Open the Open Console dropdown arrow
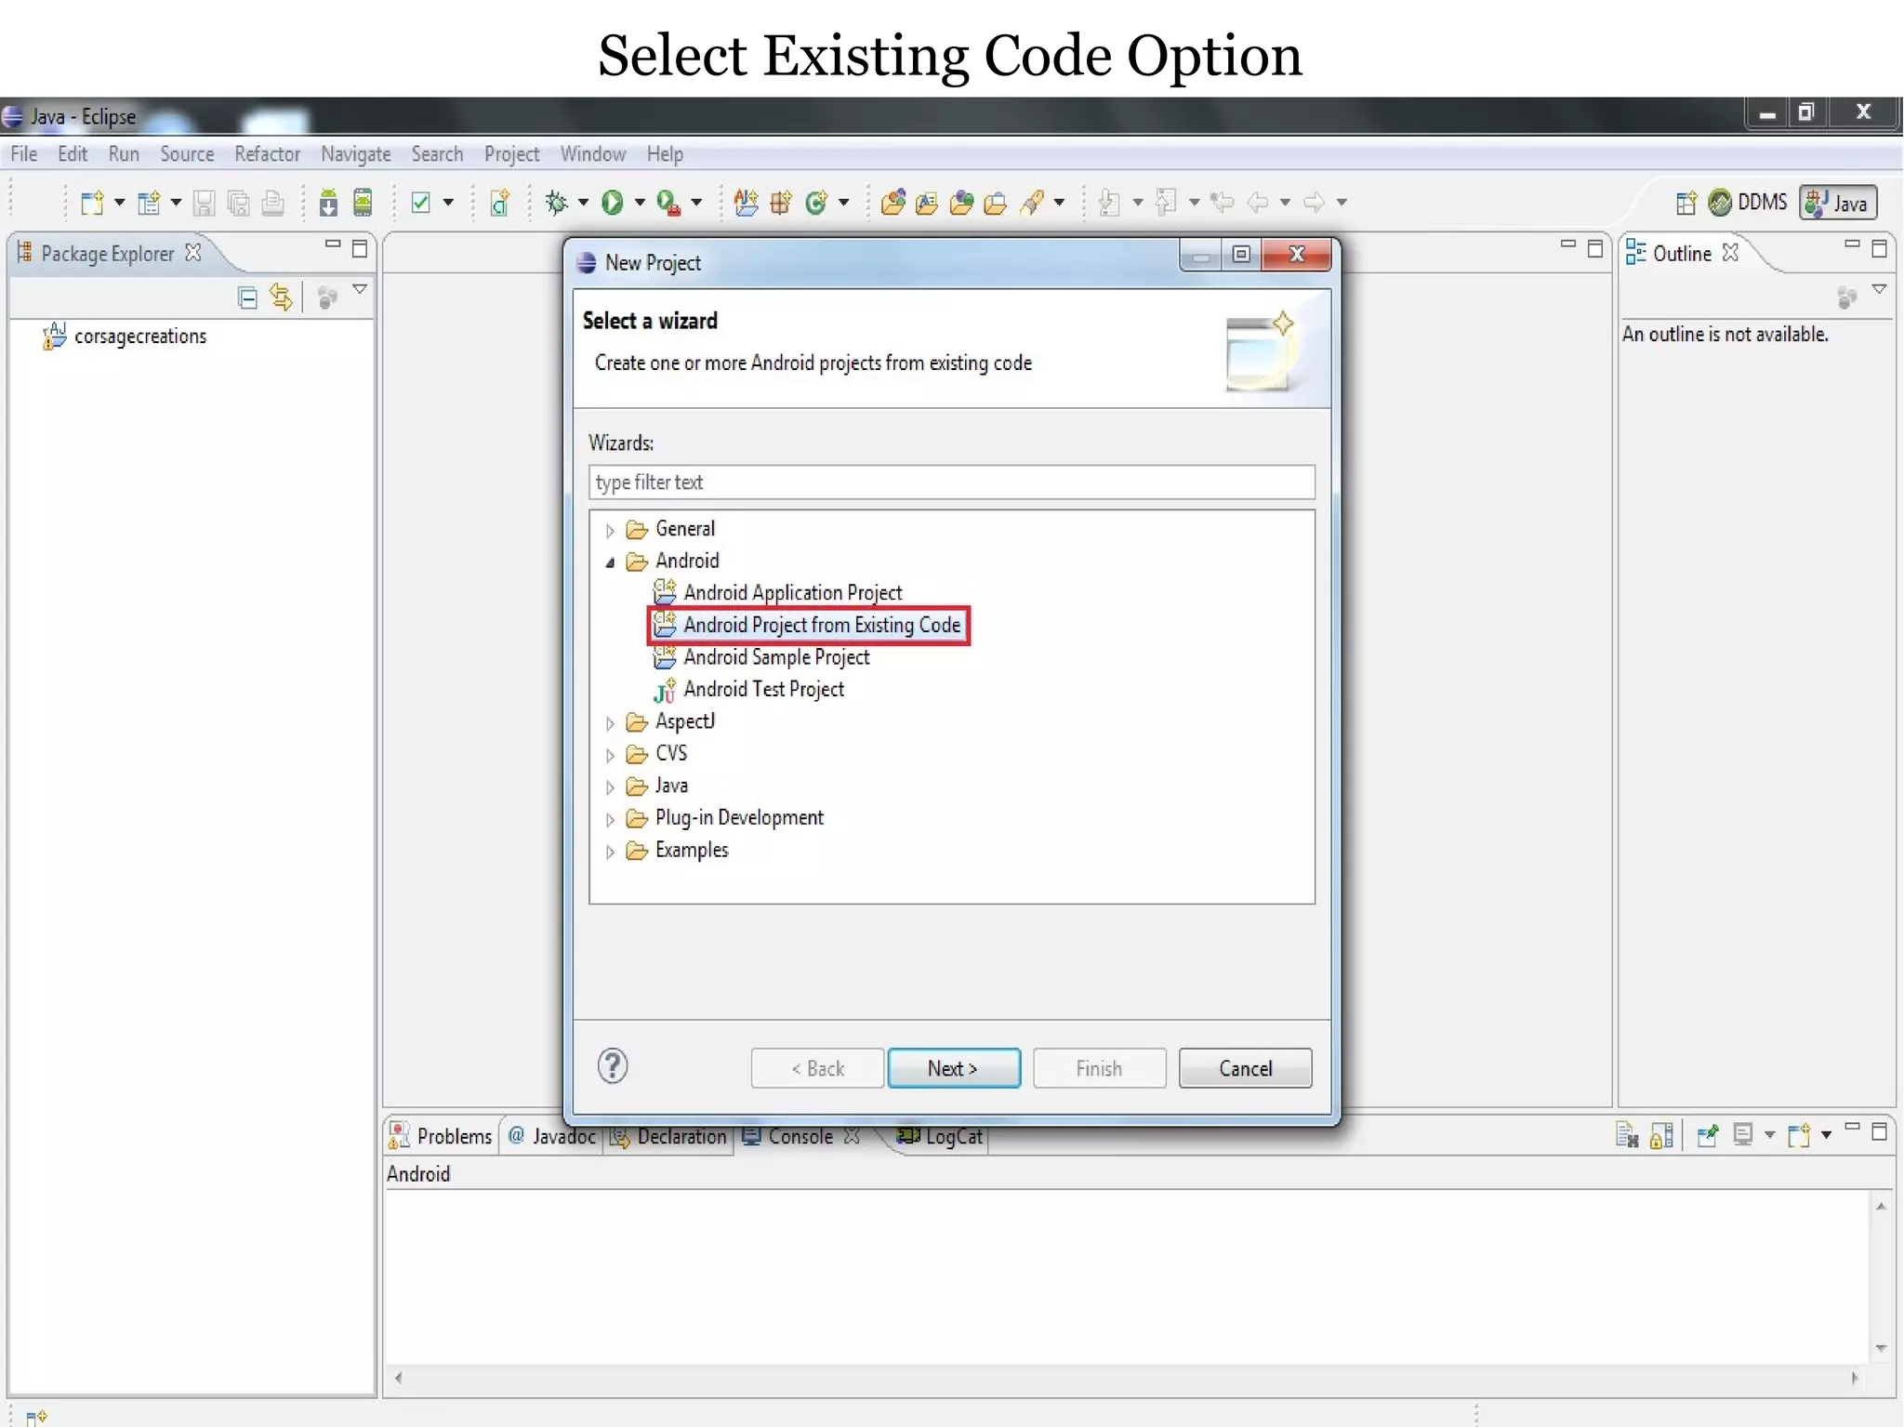Image resolution: width=1904 pixels, height=1427 pixels. 1826,1135
